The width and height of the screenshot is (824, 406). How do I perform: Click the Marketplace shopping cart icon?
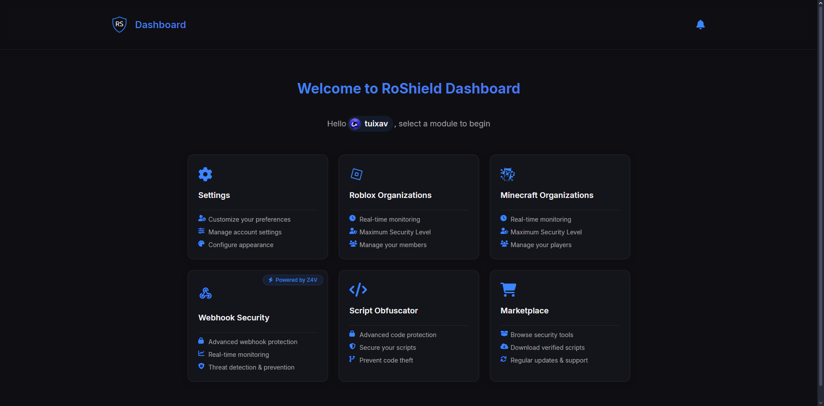508,290
